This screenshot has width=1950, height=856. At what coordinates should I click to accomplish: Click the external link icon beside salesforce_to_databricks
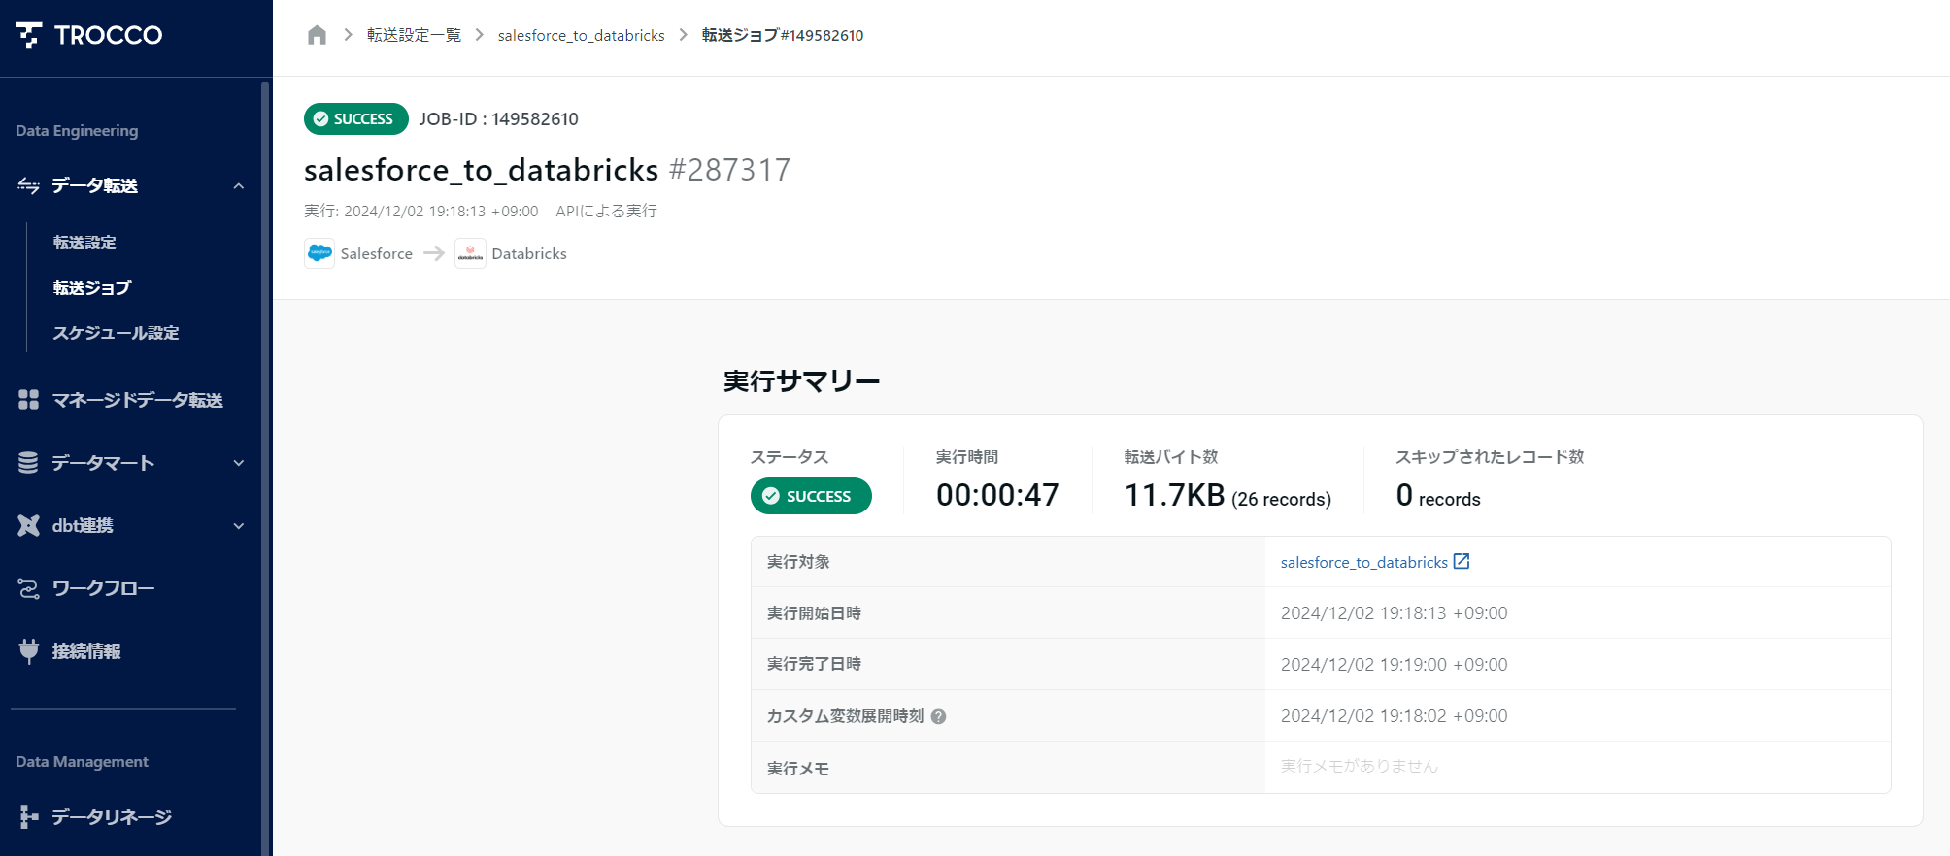point(1462,561)
